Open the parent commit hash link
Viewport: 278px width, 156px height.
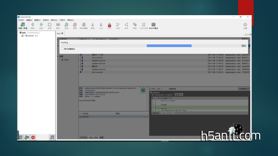(90, 90)
